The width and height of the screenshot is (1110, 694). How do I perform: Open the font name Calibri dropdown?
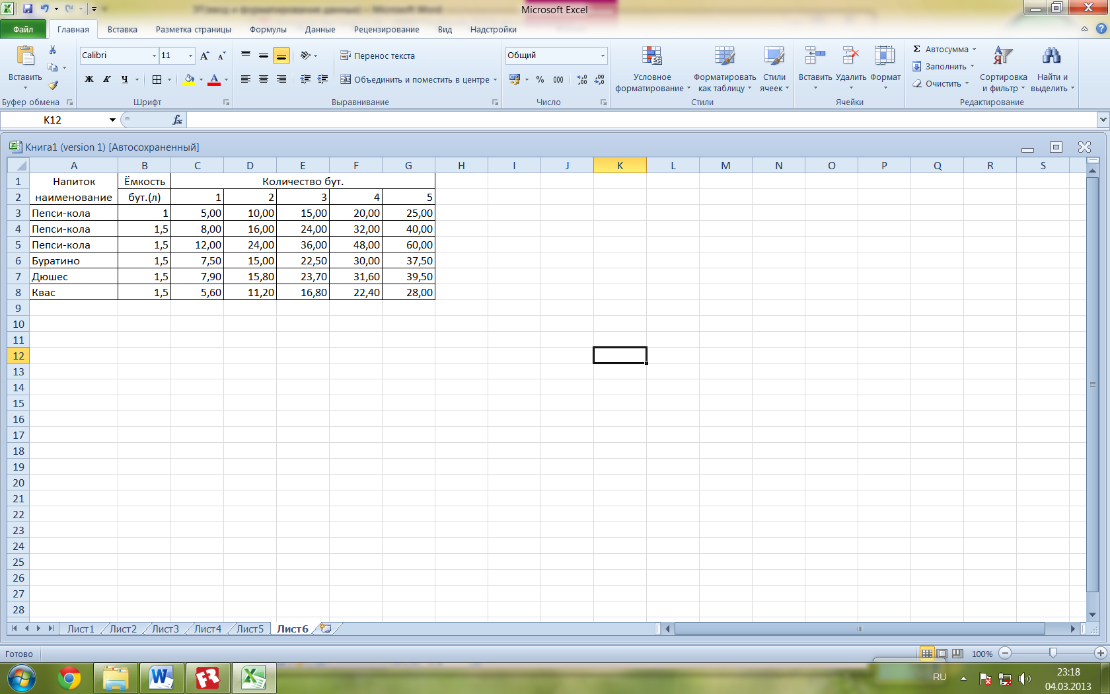[154, 56]
